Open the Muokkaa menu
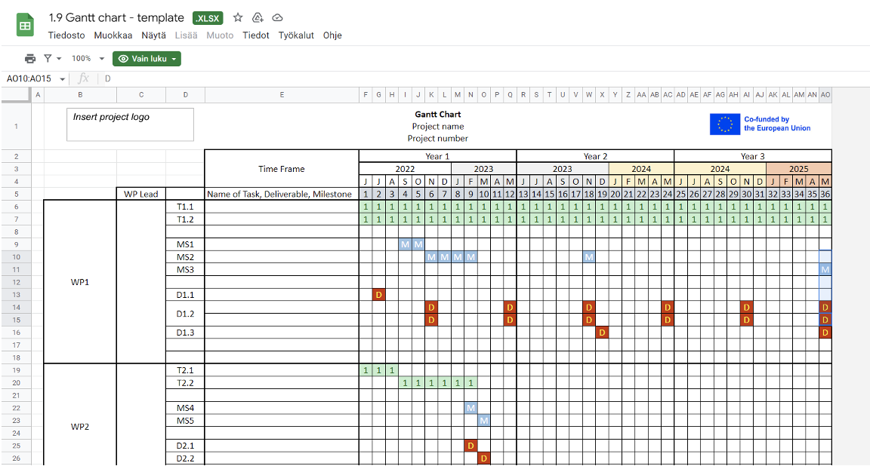 click(113, 35)
